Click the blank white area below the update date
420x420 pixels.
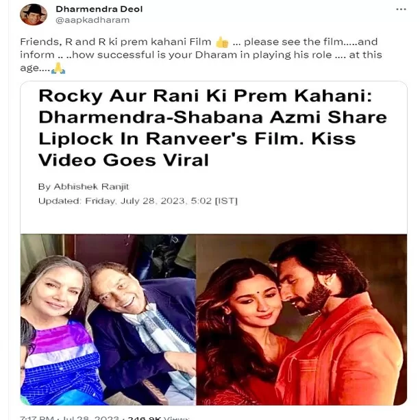(x=214, y=220)
